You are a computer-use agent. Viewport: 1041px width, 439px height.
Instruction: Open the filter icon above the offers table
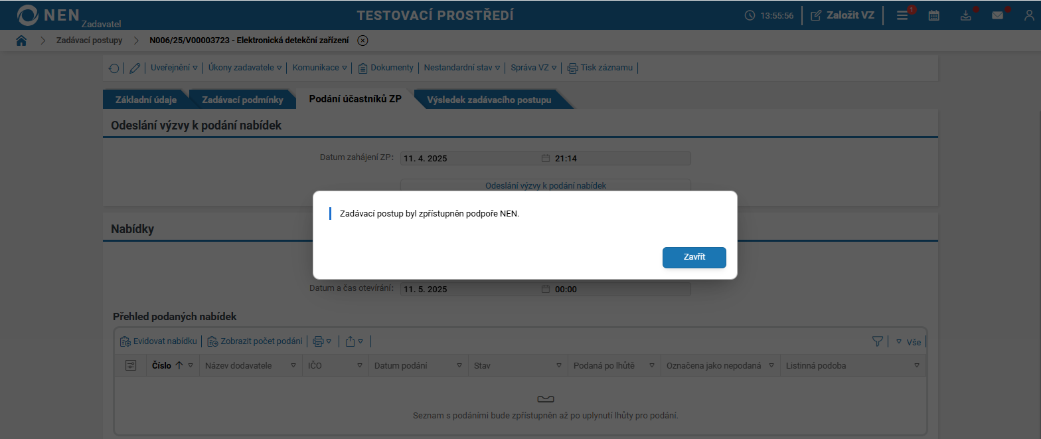[x=877, y=340]
